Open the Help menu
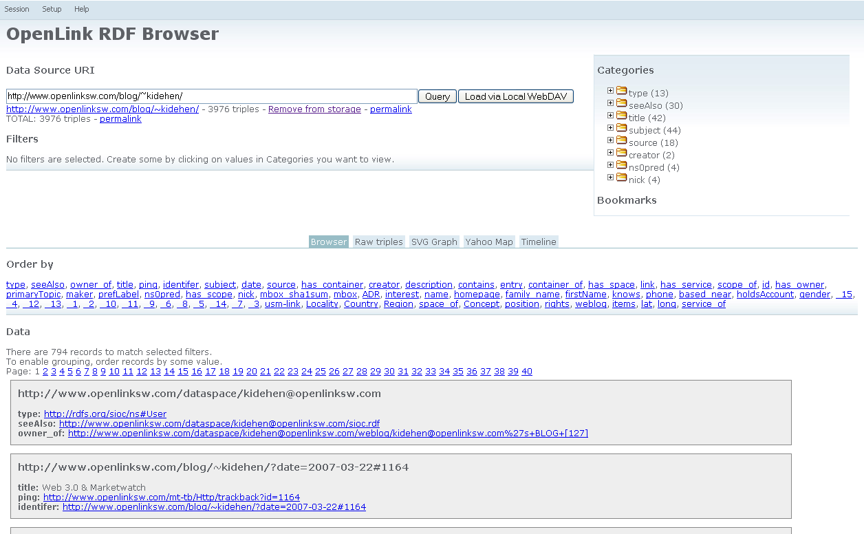Image resolution: width=864 pixels, height=534 pixels. (82, 9)
